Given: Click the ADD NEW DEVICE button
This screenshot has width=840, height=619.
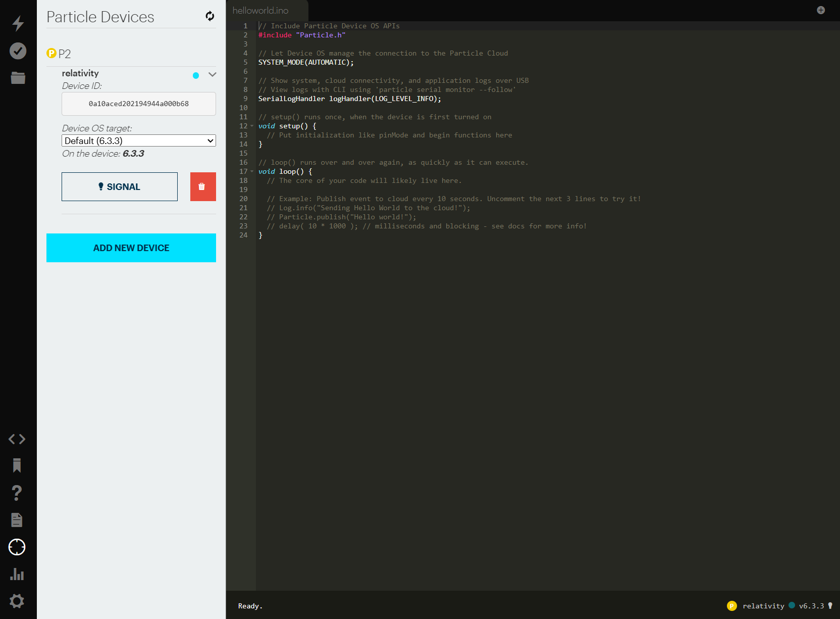Looking at the screenshot, I should [x=131, y=248].
